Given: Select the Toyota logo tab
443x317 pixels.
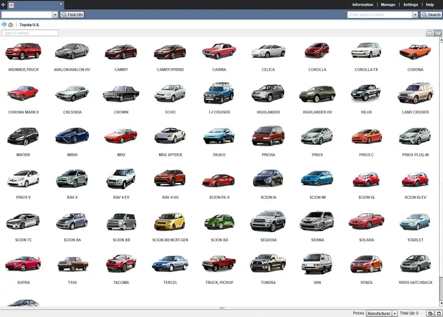Looking at the screenshot, I should pyautogui.click(x=11, y=5).
